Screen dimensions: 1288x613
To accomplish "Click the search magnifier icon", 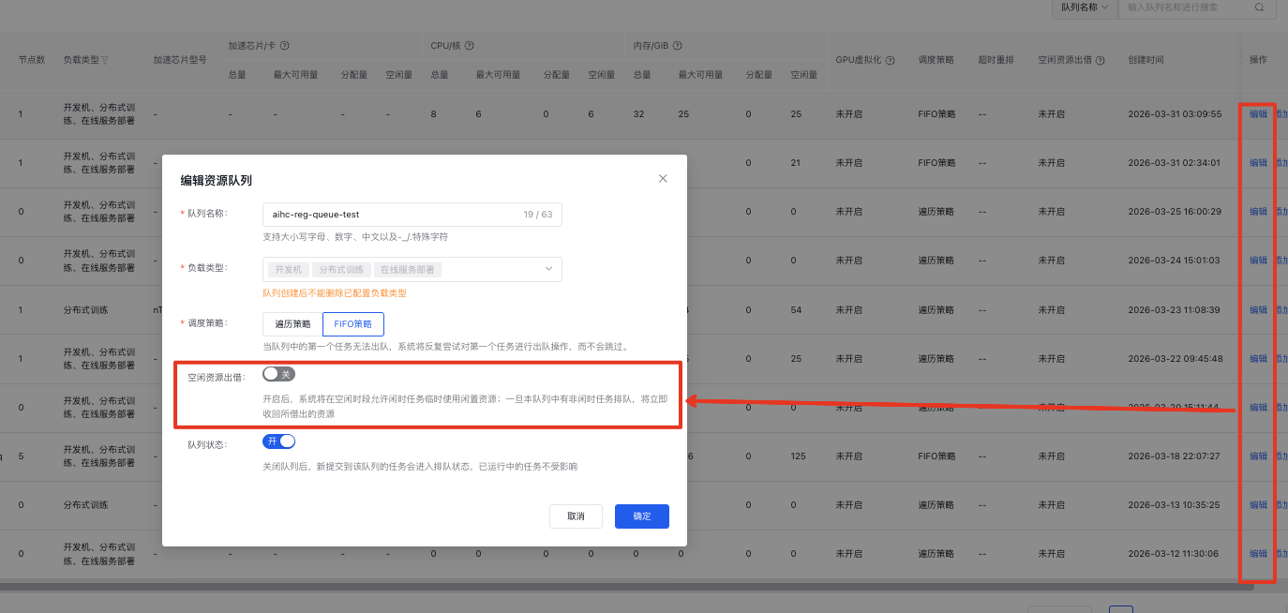I will click(x=1259, y=7).
